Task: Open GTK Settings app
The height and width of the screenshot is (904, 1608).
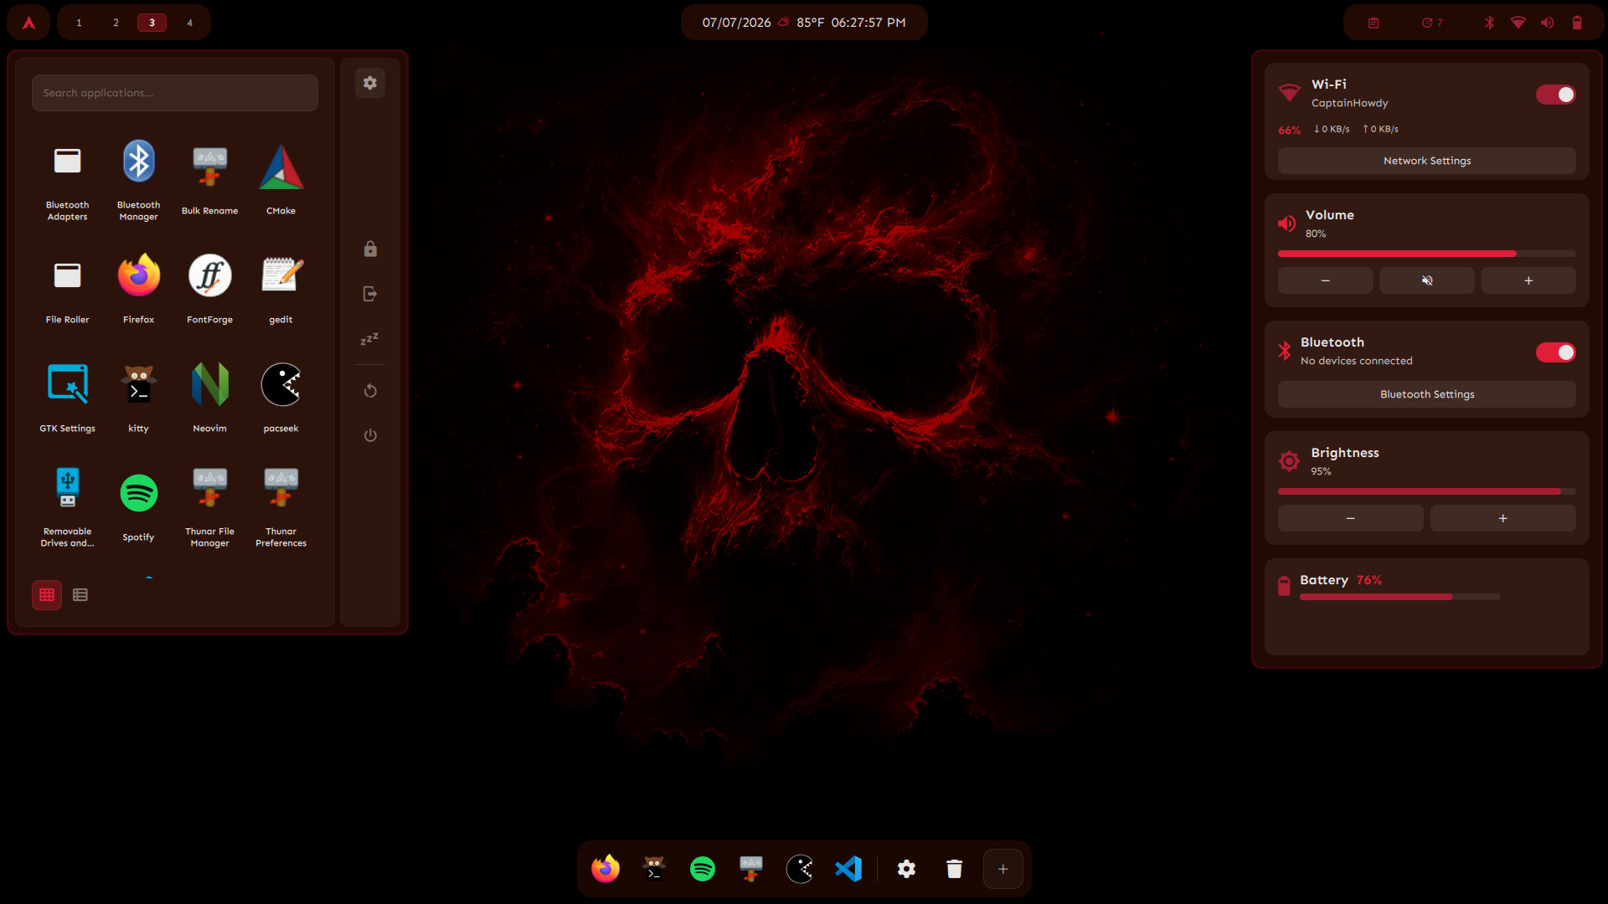Action: coord(67,398)
